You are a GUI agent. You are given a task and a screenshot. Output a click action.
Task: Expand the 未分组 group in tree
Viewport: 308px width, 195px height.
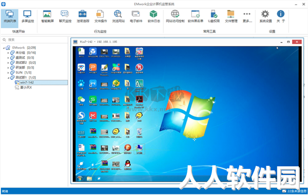pos(8,53)
